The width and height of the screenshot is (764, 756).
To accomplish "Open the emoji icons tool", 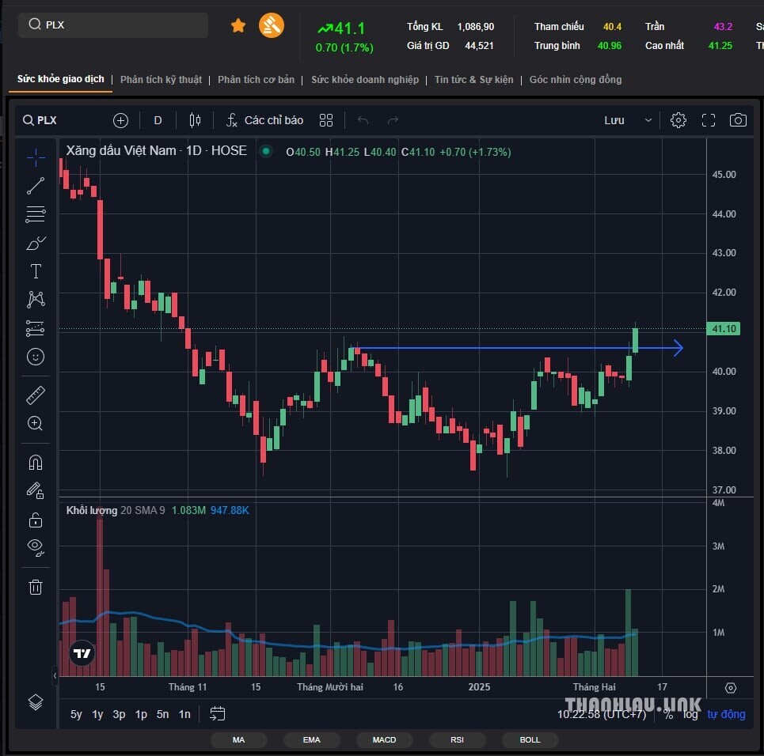I will coord(36,357).
